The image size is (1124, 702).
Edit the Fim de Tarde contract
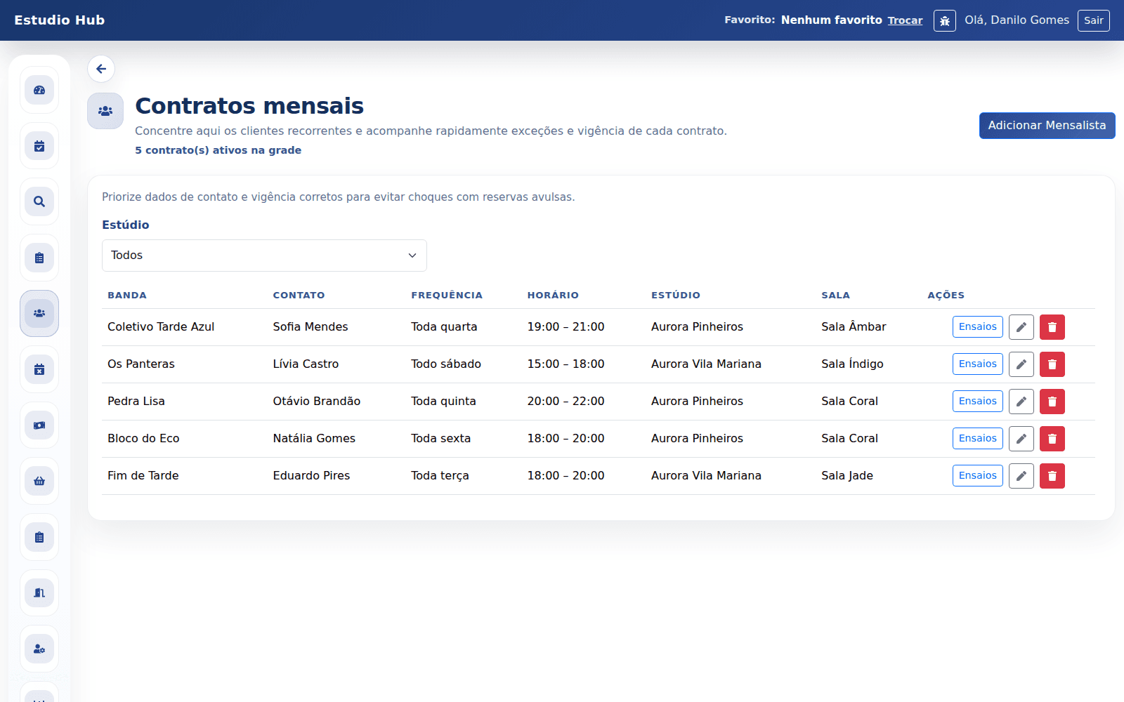tap(1021, 476)
